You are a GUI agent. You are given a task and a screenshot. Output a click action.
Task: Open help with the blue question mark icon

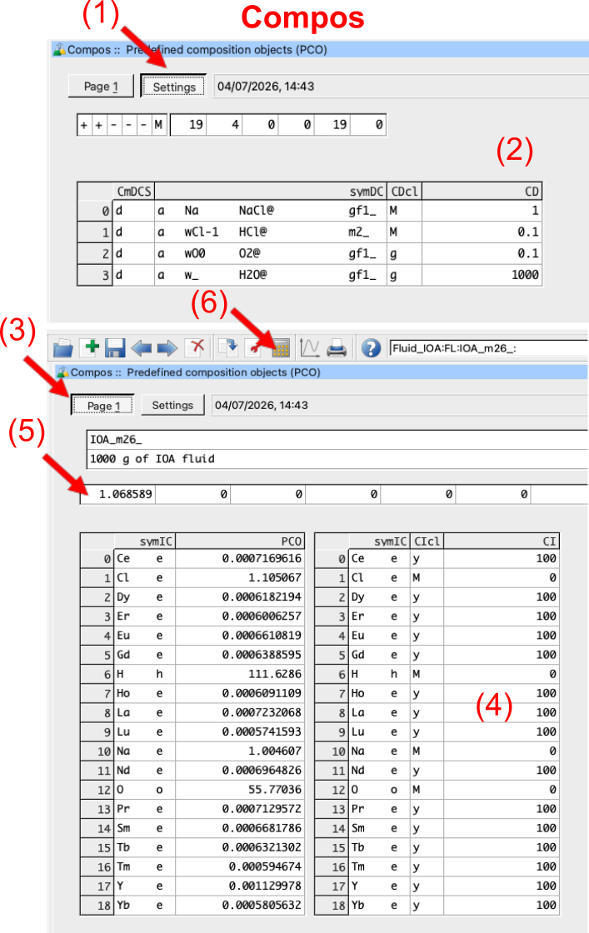[x=371, y=348]
